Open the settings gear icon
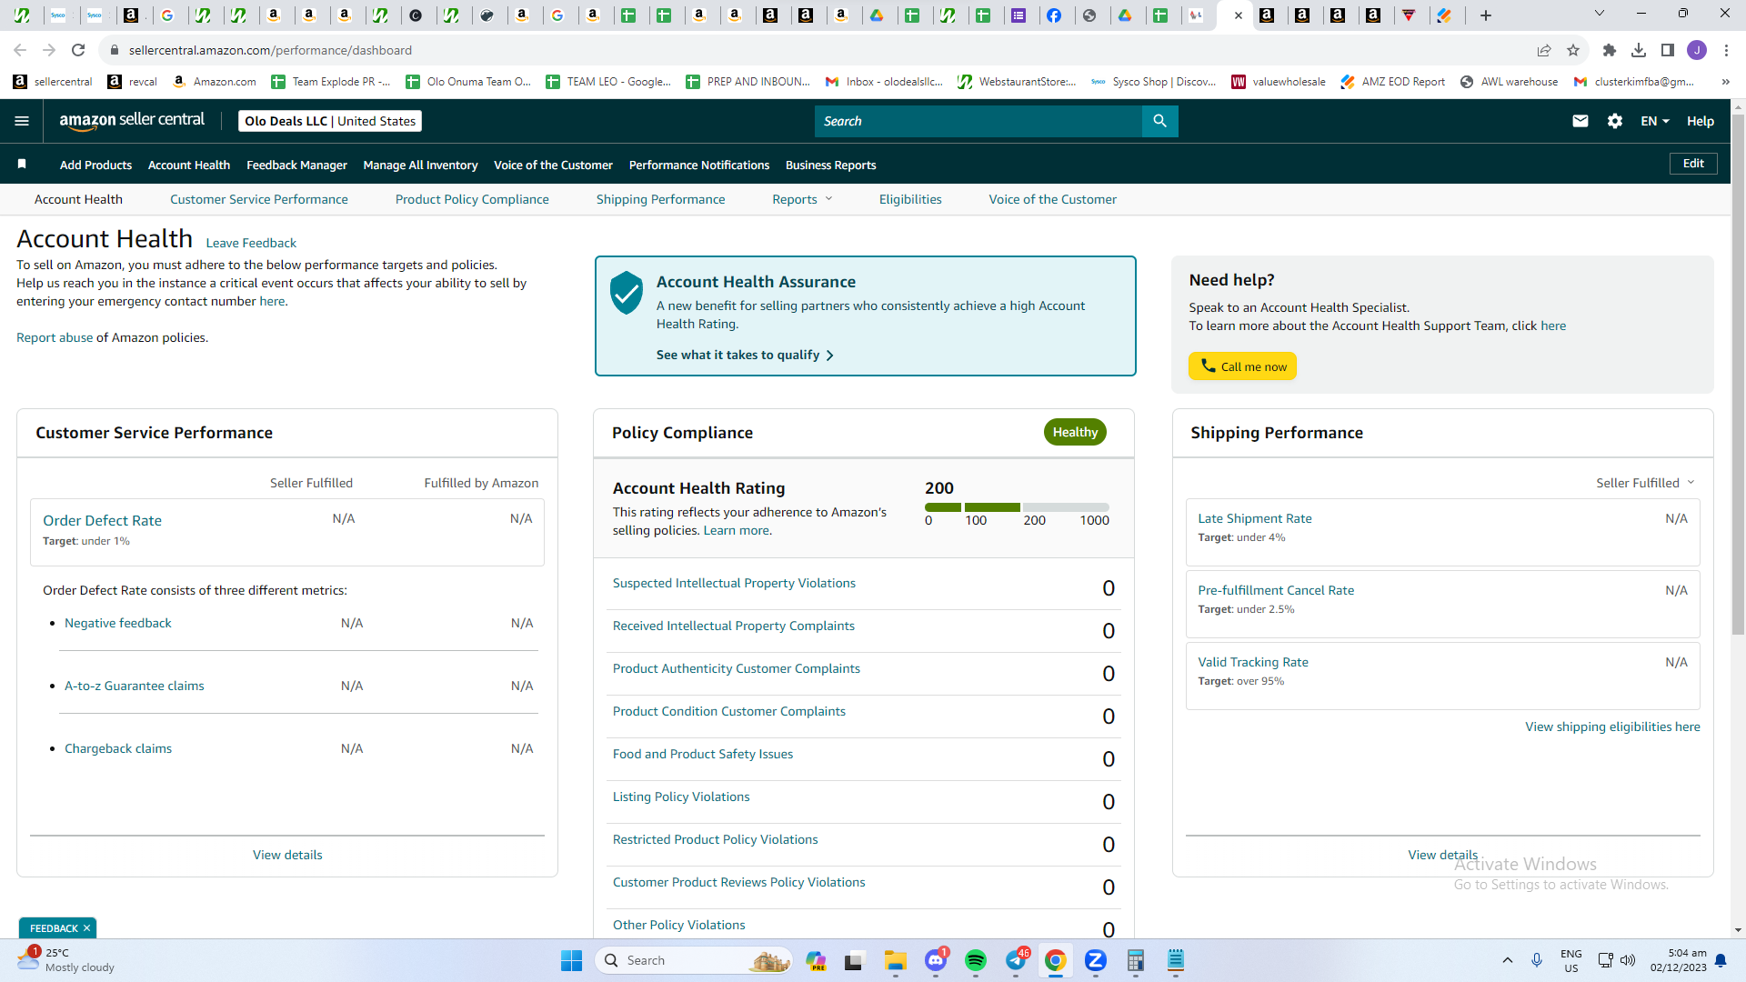Screen dimensions: 1746x982 (1615, 121)
